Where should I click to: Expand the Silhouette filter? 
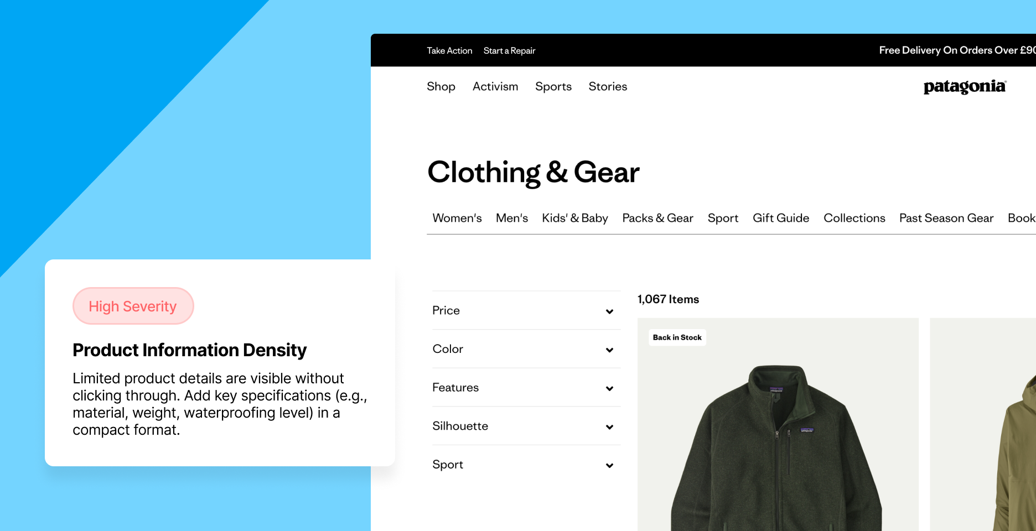(x=526, y=426)
